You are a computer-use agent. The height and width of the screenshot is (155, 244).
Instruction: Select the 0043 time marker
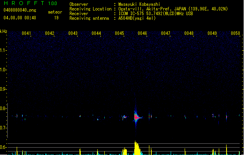[73, 34]
